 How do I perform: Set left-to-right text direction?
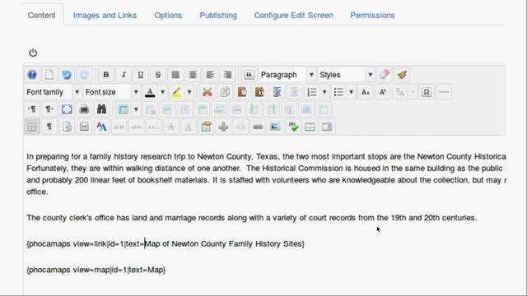point(32,109)
